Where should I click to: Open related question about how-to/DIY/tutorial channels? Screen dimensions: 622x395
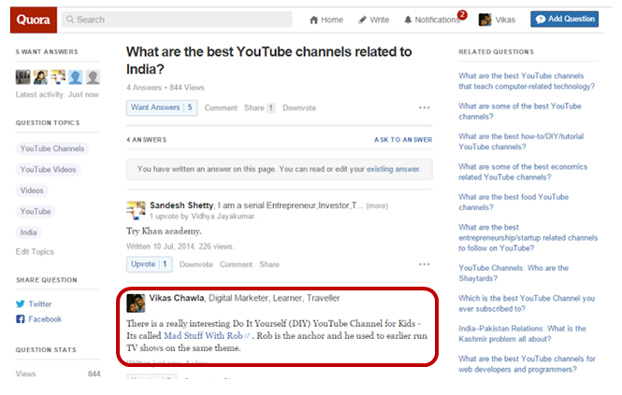click(x=521, y=141)
